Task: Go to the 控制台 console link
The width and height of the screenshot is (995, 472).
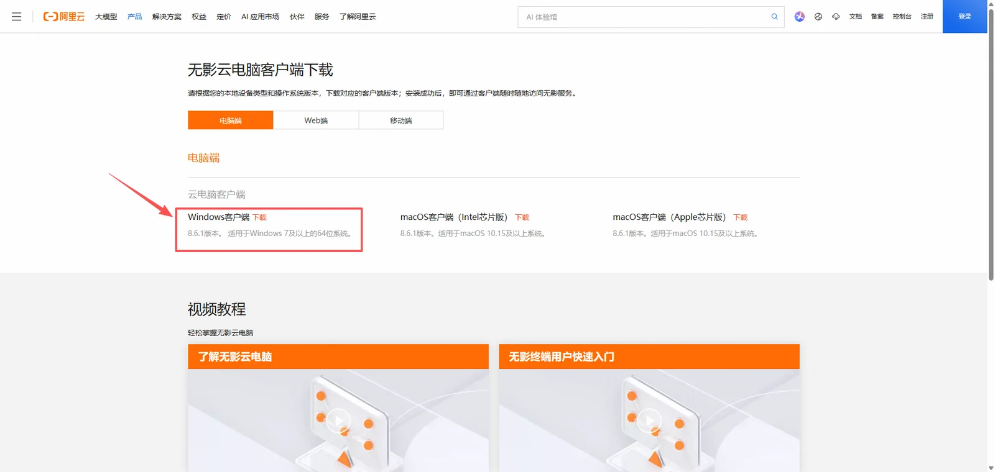Action: [x=902, y=17]
